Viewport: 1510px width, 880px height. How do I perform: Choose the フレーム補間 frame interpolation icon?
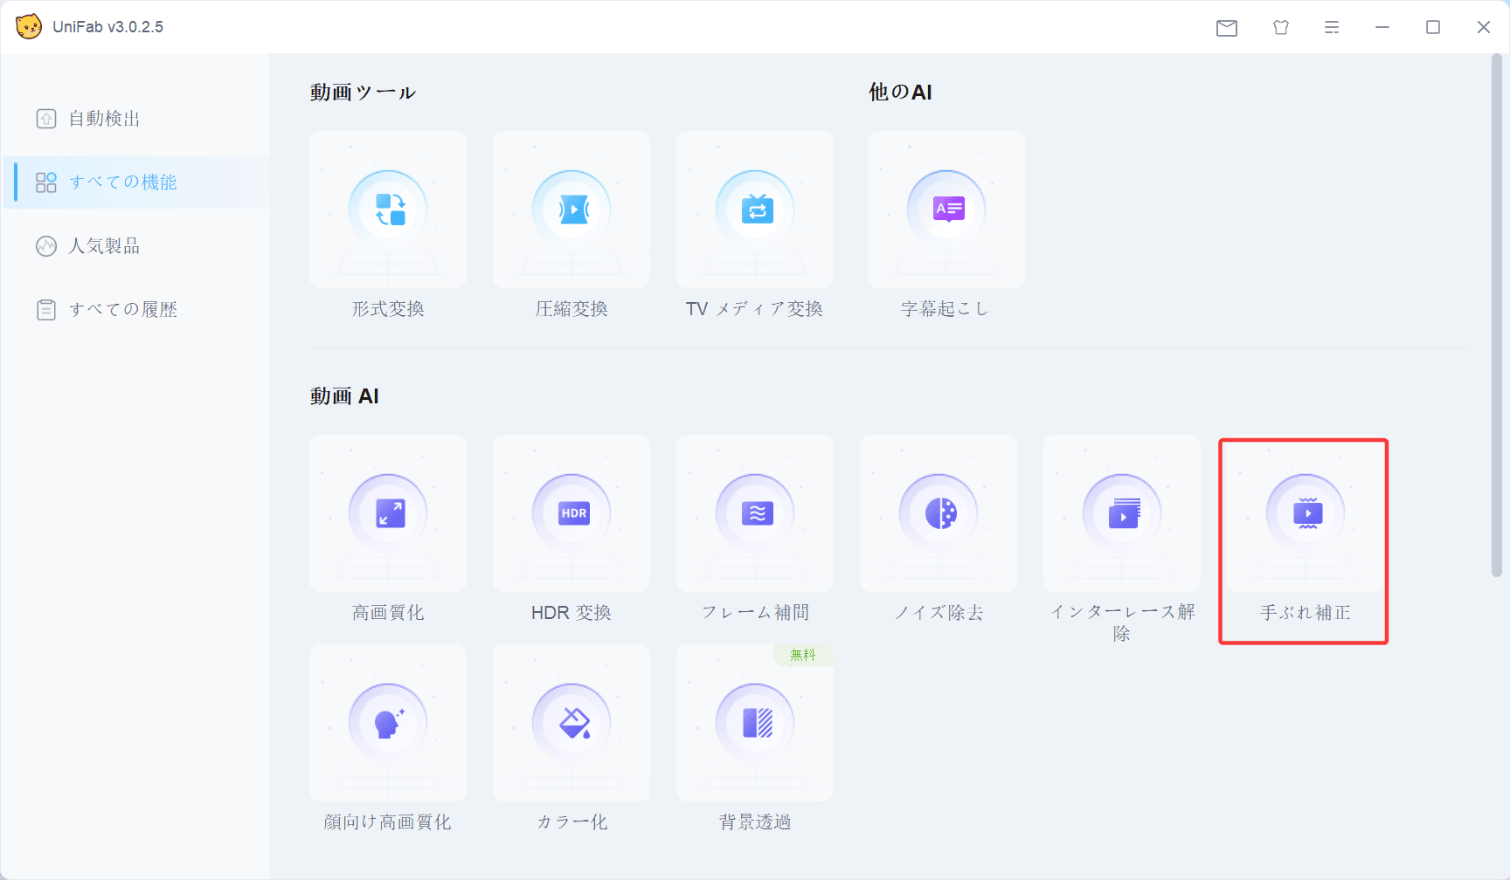755,513
